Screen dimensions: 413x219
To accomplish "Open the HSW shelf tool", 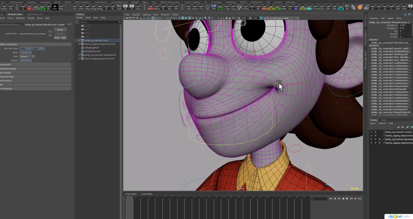I will click(213, 7).
